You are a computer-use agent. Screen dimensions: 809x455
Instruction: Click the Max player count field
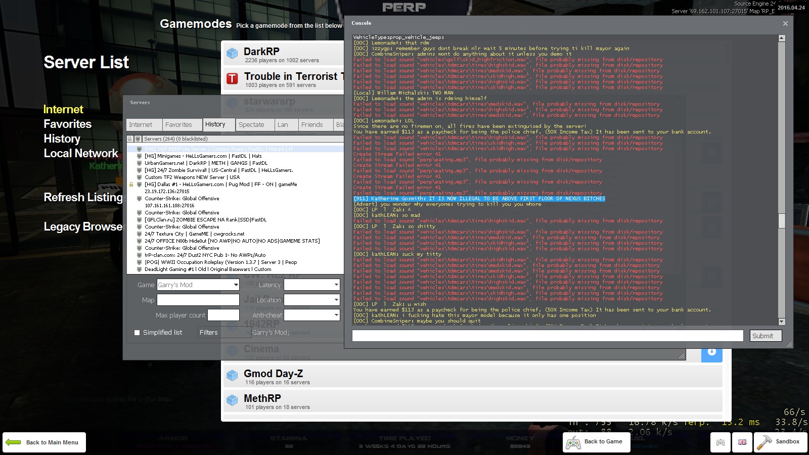click(x=223, y=315)
